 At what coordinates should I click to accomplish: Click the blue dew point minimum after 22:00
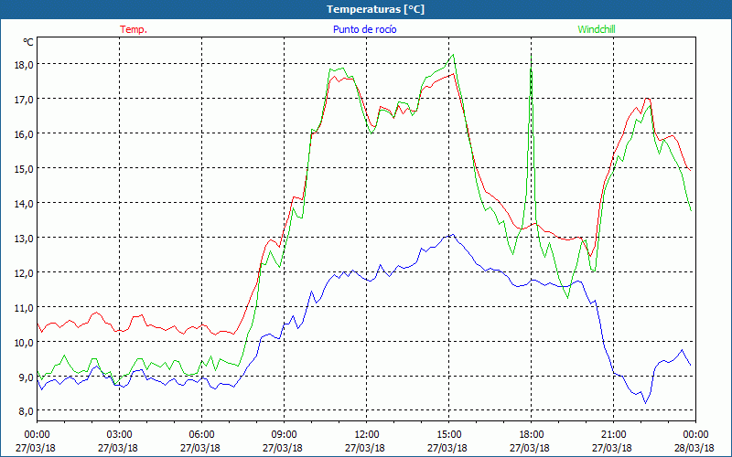(x=646, y=403)
